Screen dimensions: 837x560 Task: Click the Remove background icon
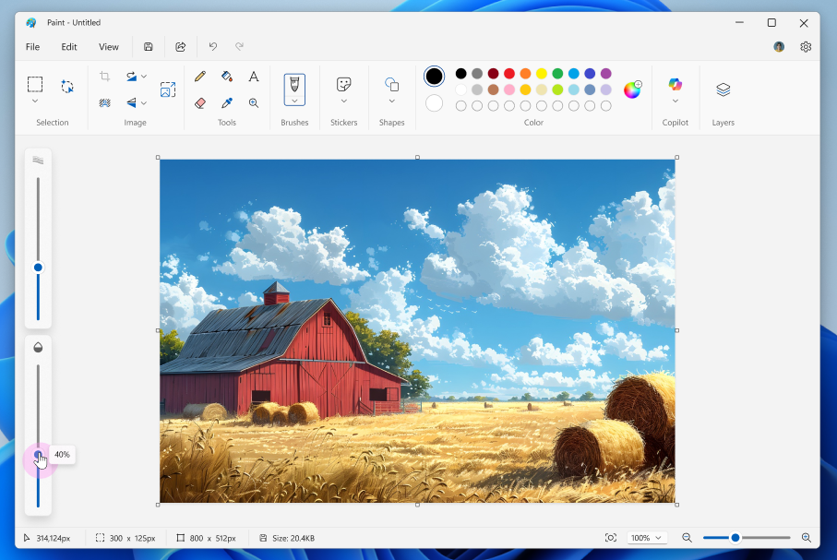104,102
